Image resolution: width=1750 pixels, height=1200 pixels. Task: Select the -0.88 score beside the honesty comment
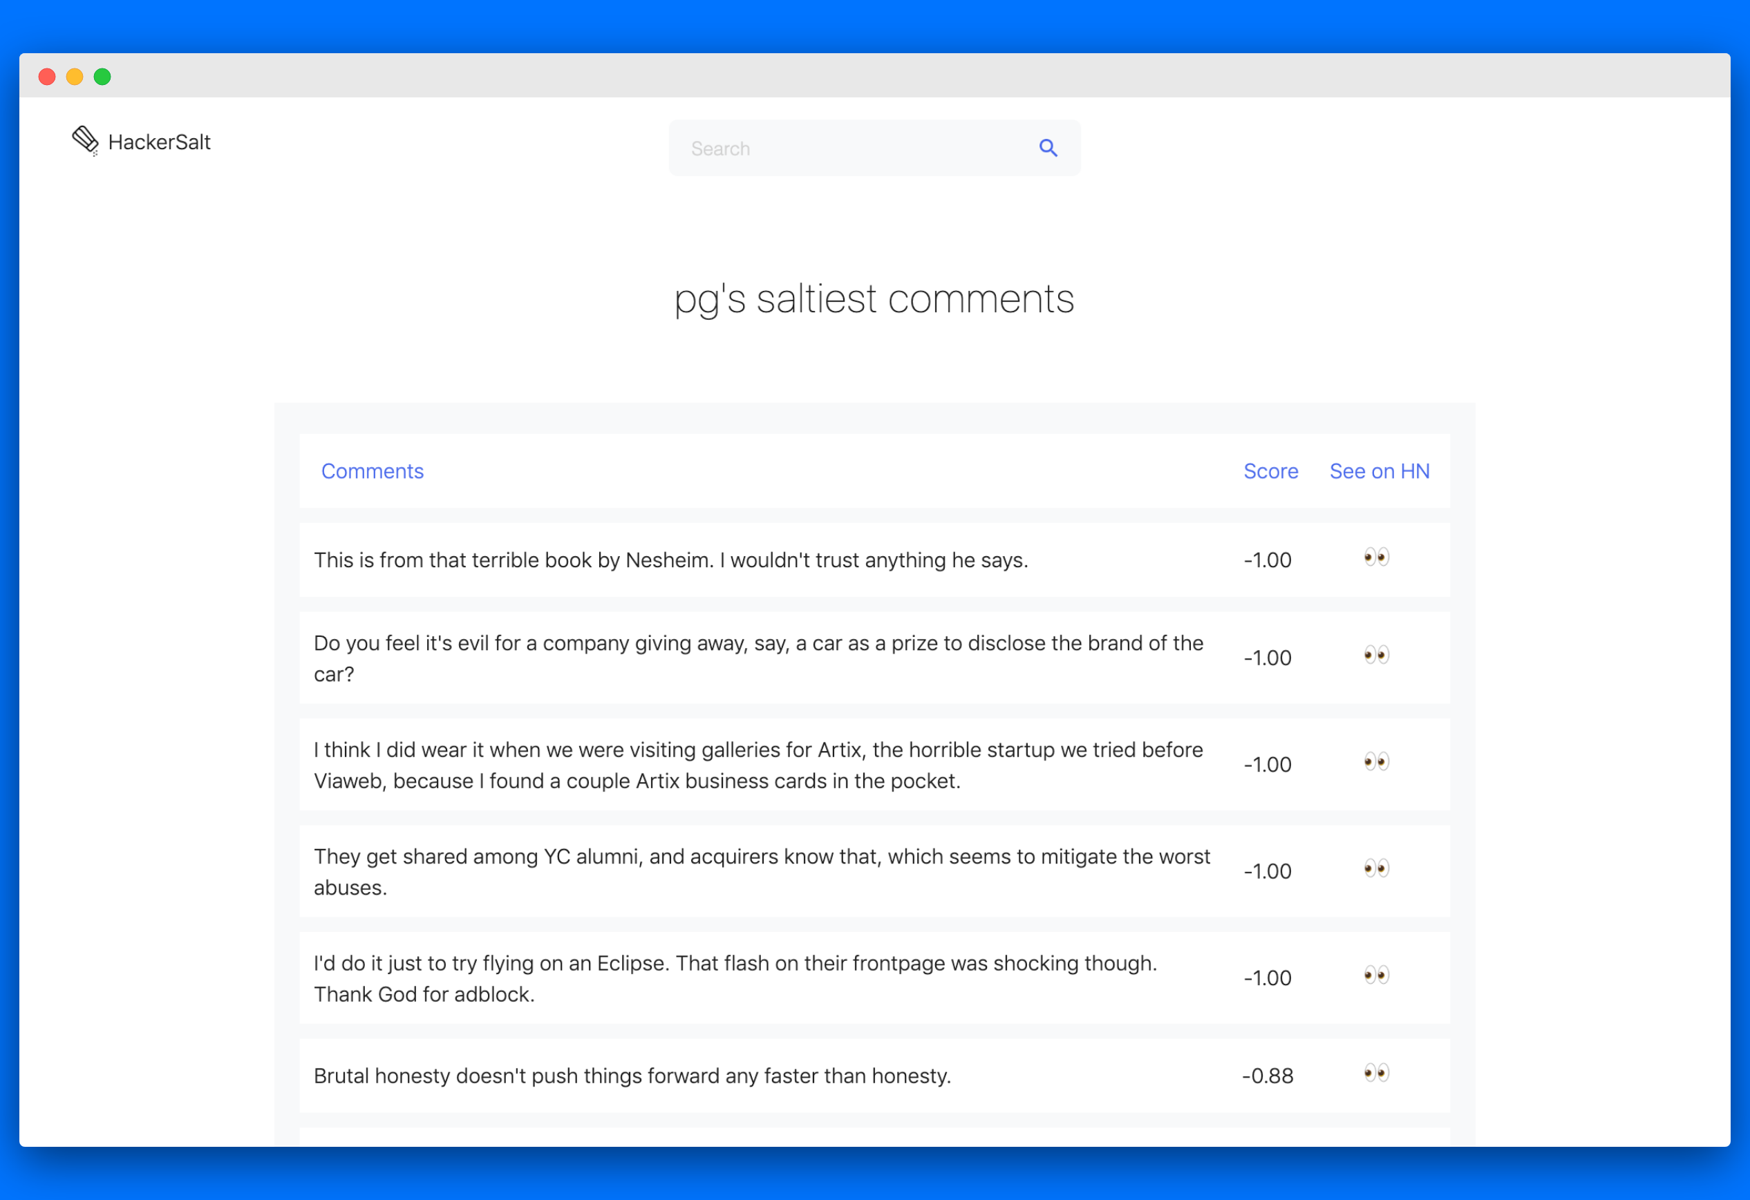[1268, 1076]
